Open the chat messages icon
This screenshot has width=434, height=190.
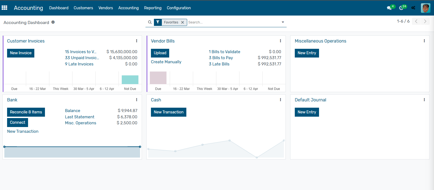pos(389,8)
